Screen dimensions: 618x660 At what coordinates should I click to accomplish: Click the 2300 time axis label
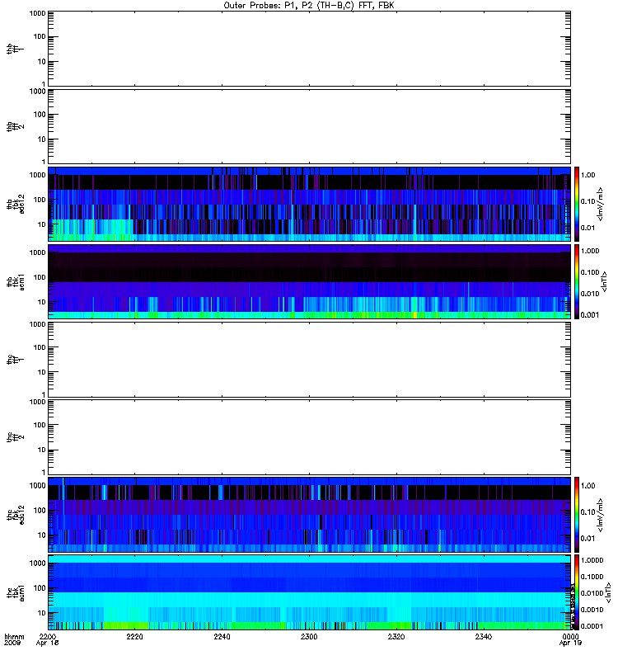click(x=309, y=636)
